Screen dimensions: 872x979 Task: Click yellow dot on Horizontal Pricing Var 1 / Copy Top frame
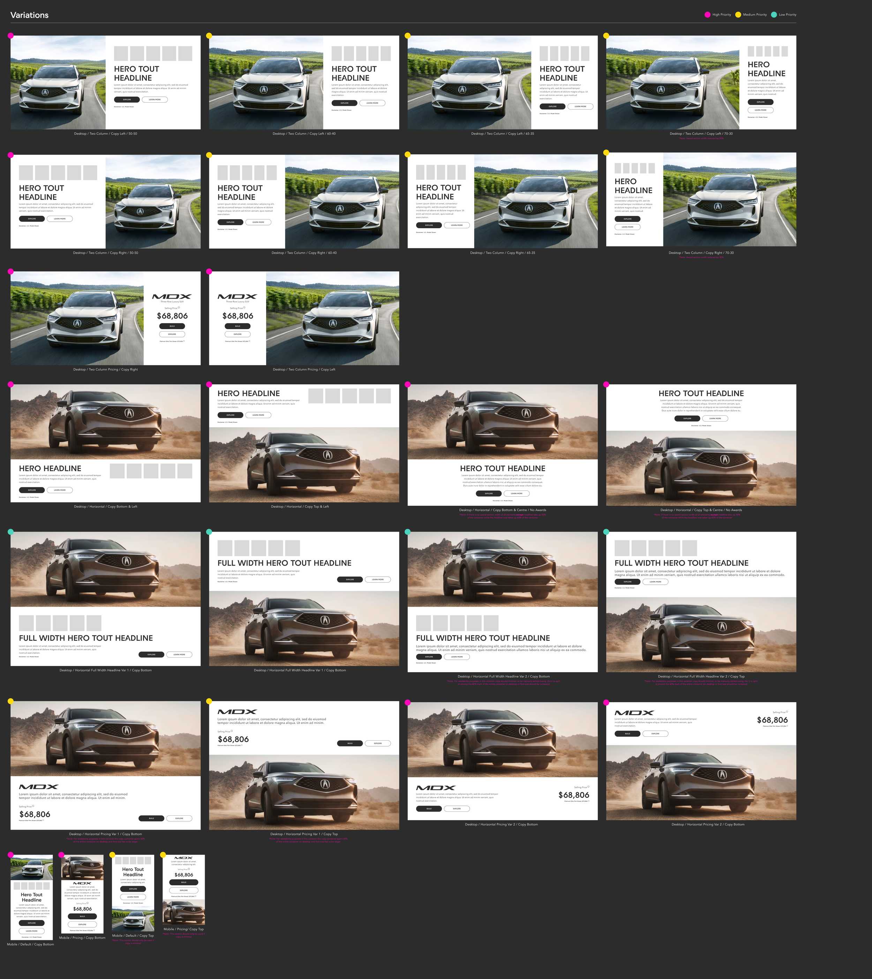click(x=209, y=701)
